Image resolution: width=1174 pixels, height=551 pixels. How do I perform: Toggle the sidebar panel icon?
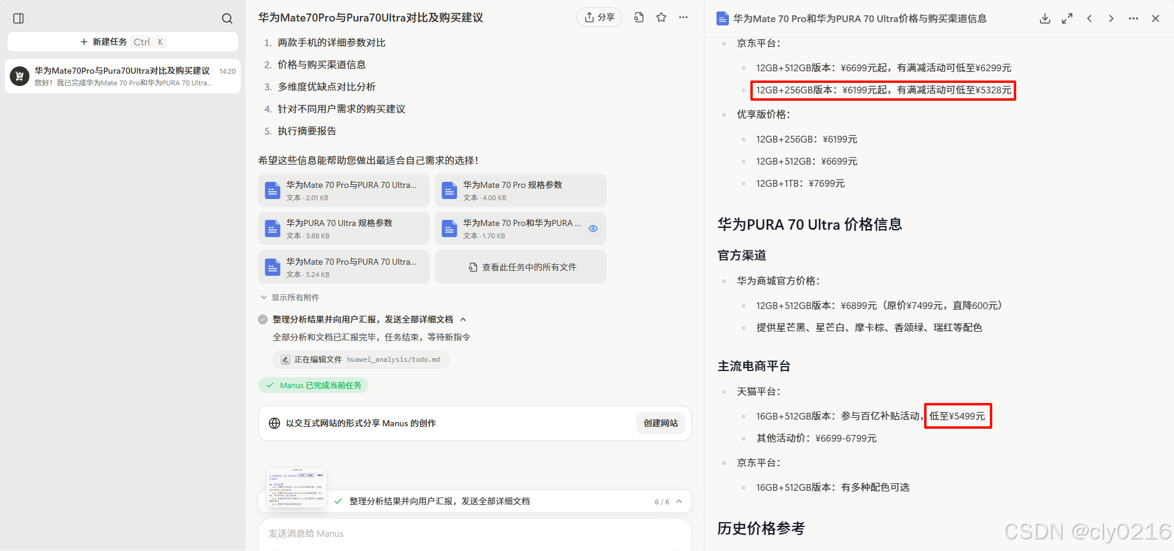[x=18, y=18]
